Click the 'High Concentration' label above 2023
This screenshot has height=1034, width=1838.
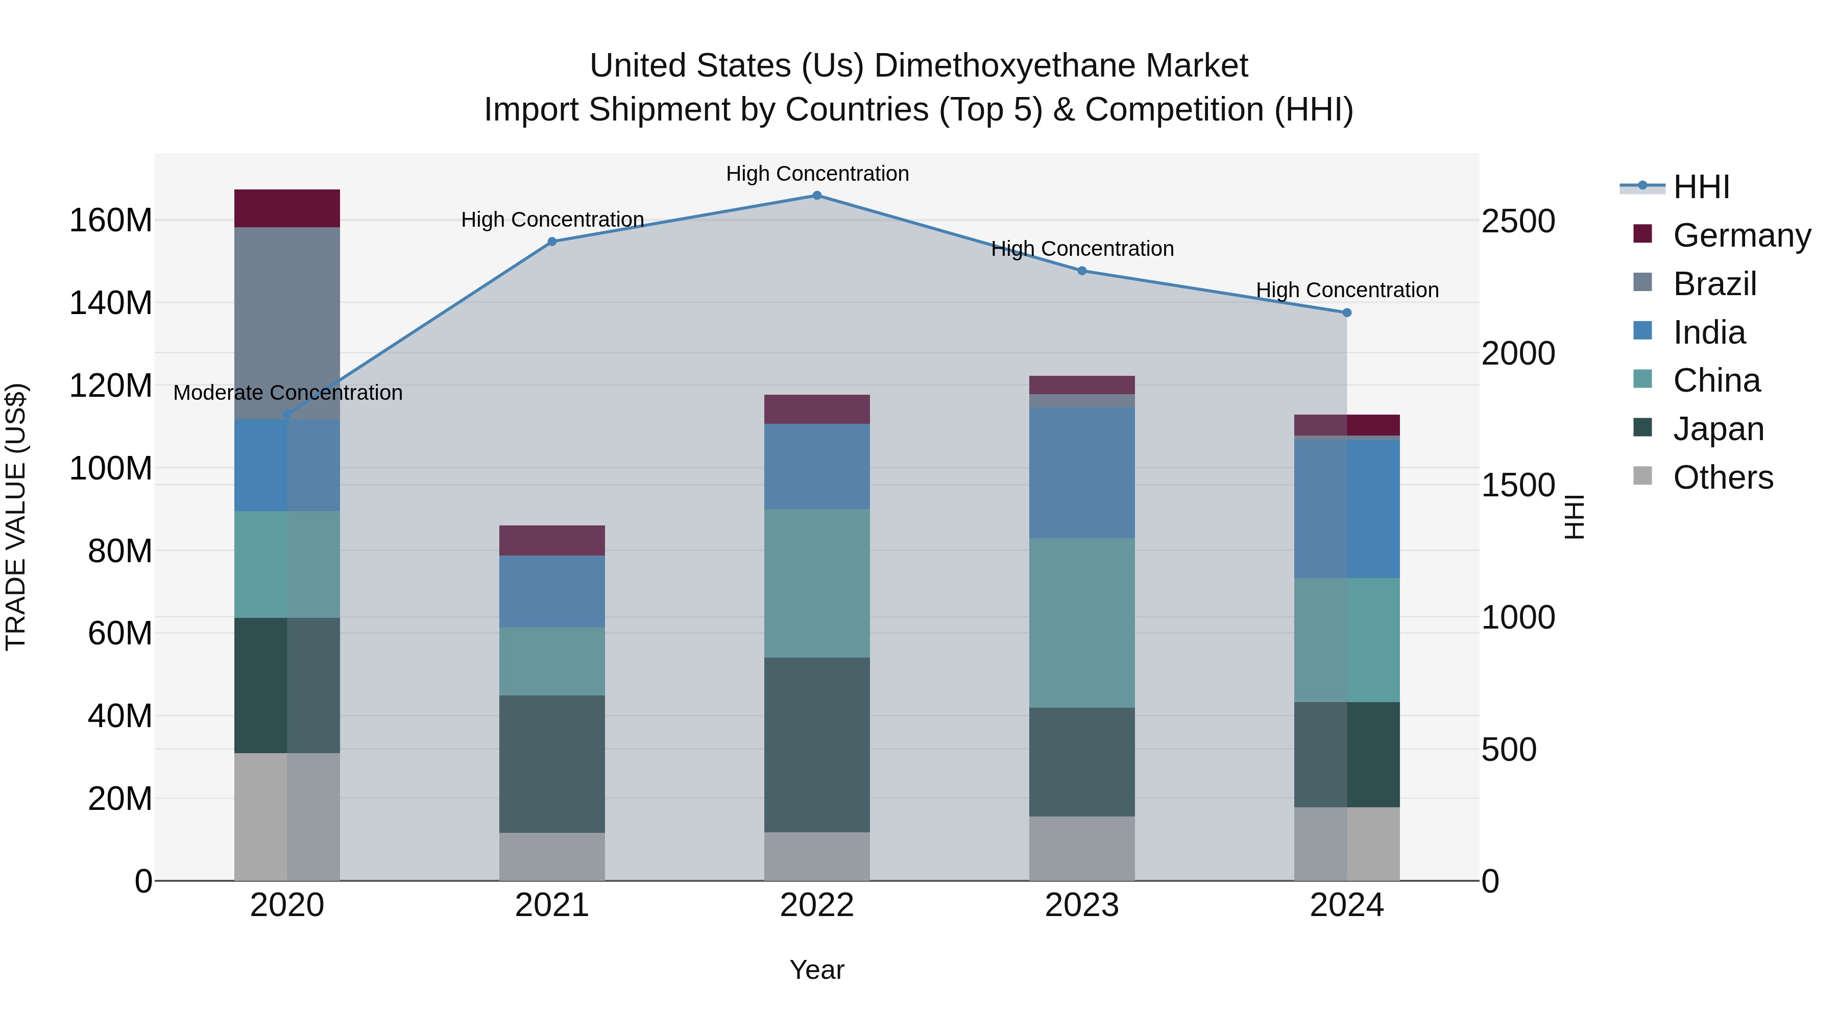point(1082,249)
